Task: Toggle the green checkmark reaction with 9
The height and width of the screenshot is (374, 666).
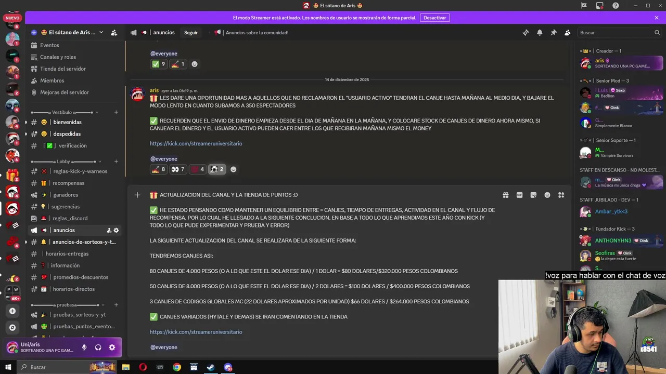Action: [158, 64]
